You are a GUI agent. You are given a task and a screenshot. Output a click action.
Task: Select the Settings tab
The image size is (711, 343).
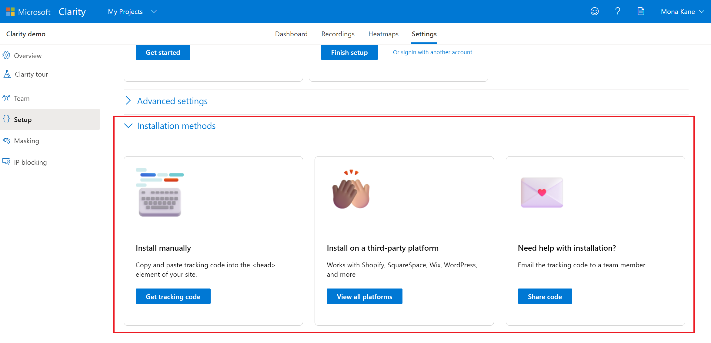(424, 34)
